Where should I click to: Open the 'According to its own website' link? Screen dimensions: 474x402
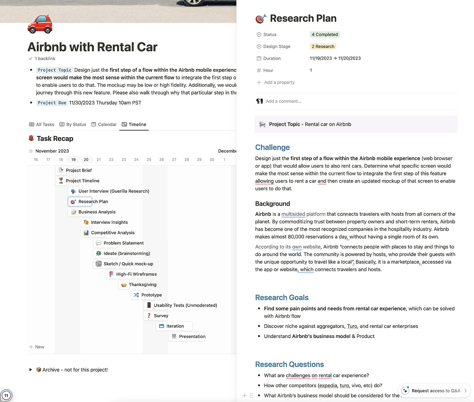coord(288,247)
